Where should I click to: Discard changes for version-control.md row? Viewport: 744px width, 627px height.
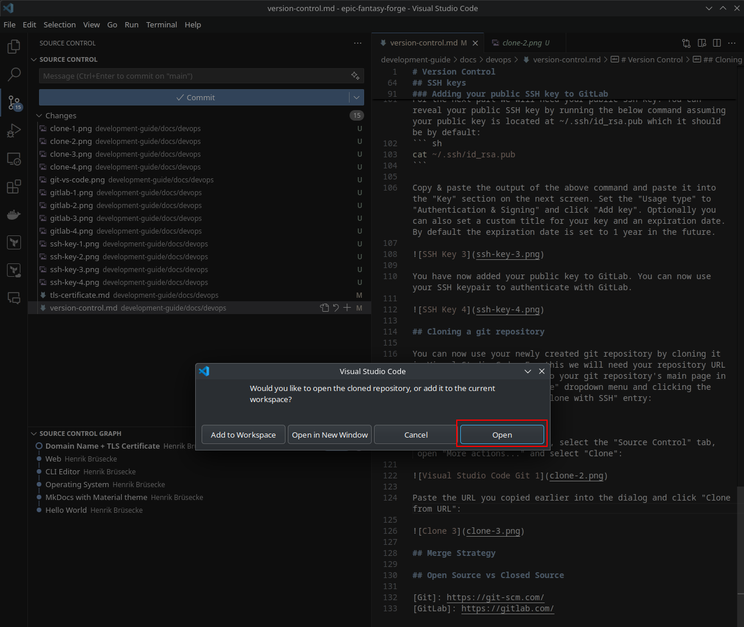pyautogui.click(x=336, y=308)
